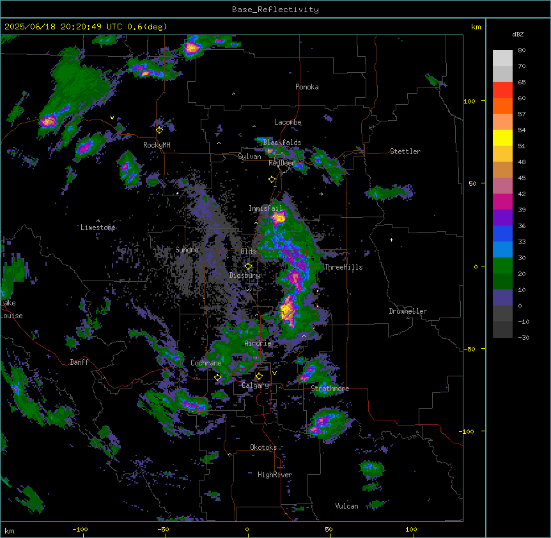Pick the purple swatch in dBZ legend

click(x=502, y=217)
